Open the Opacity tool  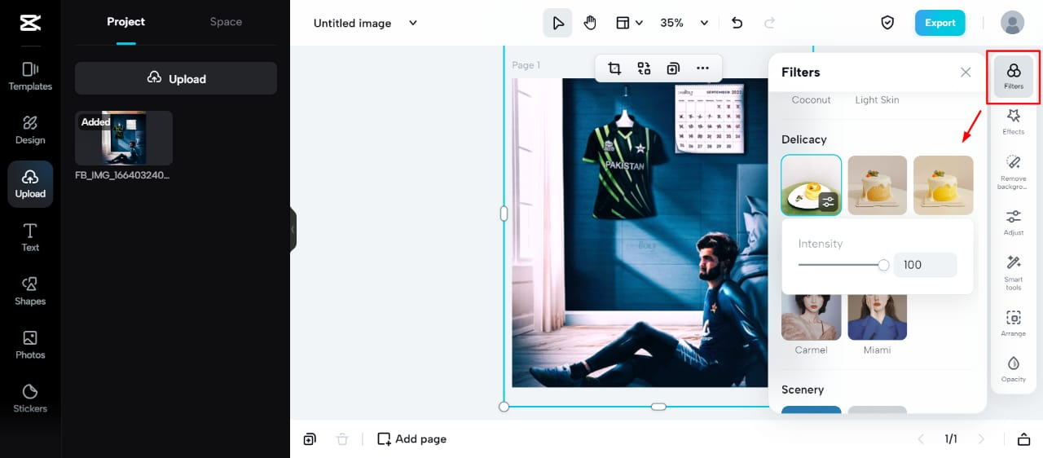point(1014,368)
